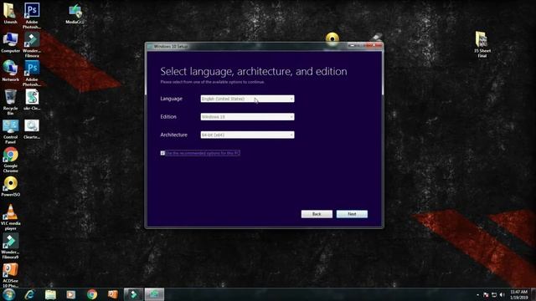Open the Edition dropdown

(247, 117)
